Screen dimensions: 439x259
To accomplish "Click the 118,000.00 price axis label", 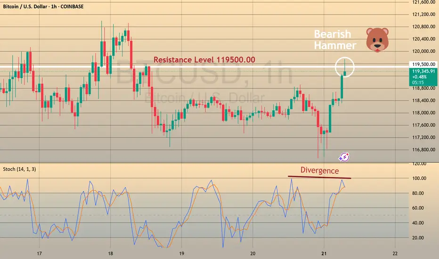I will coord(423,113).
